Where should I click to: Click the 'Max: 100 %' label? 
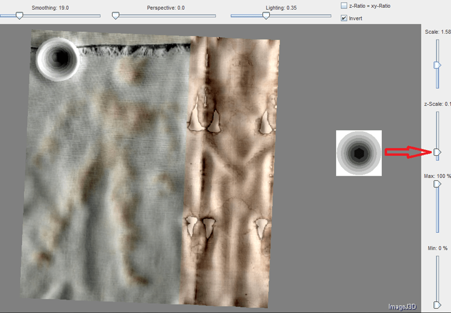tap(437, 176)
